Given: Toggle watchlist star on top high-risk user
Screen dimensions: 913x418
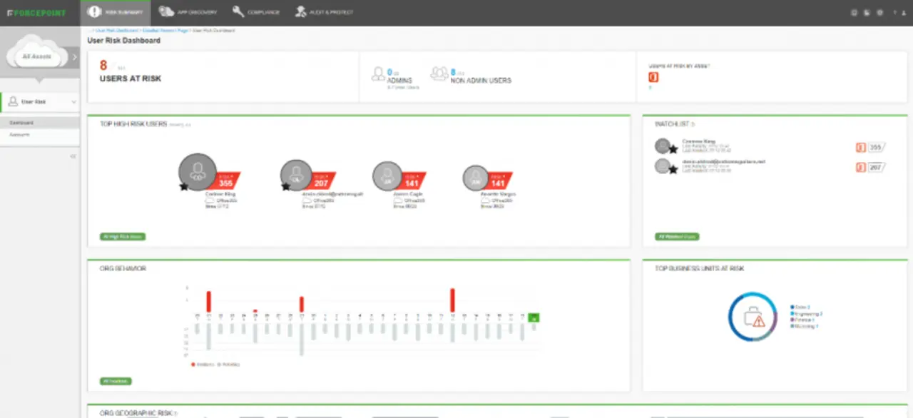Looking at the screenshot, I should click(184, 186).
